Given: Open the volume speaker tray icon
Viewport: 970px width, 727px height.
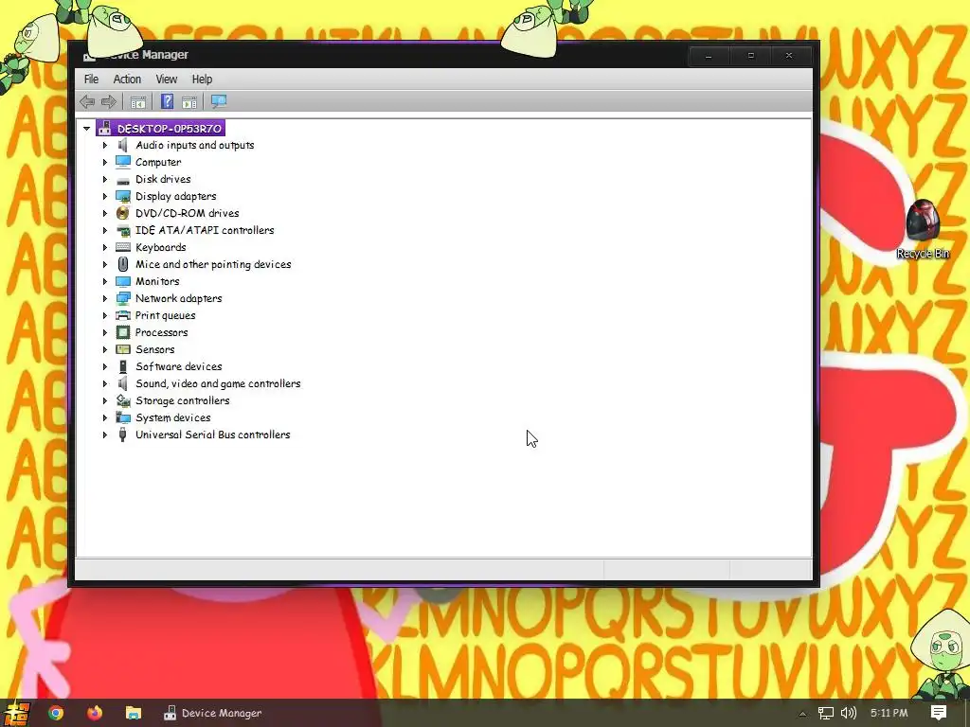Looking at the screenshot, I should click(x=849, y=713).
